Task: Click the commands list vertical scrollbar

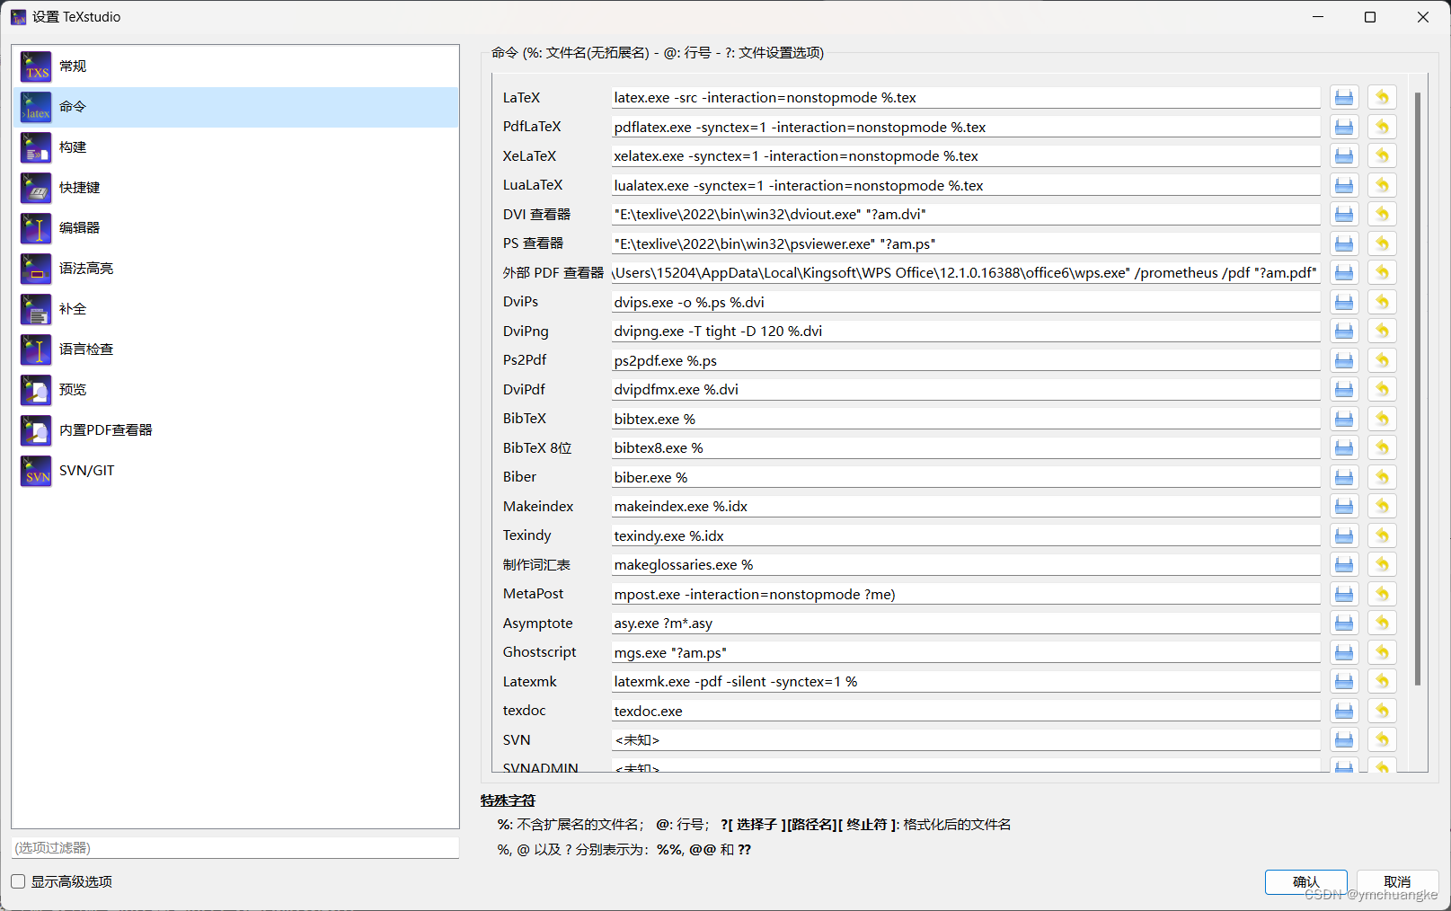Action: tap(1418, 388)
